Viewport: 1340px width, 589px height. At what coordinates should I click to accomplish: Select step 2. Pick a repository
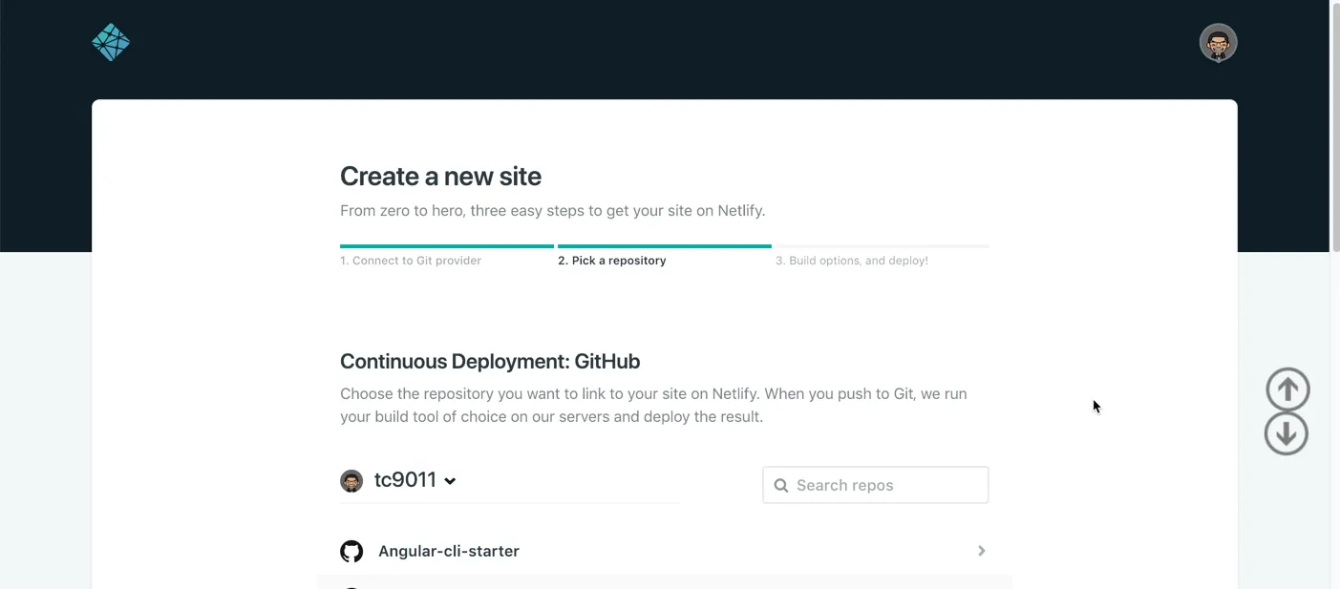pos(612,261)
